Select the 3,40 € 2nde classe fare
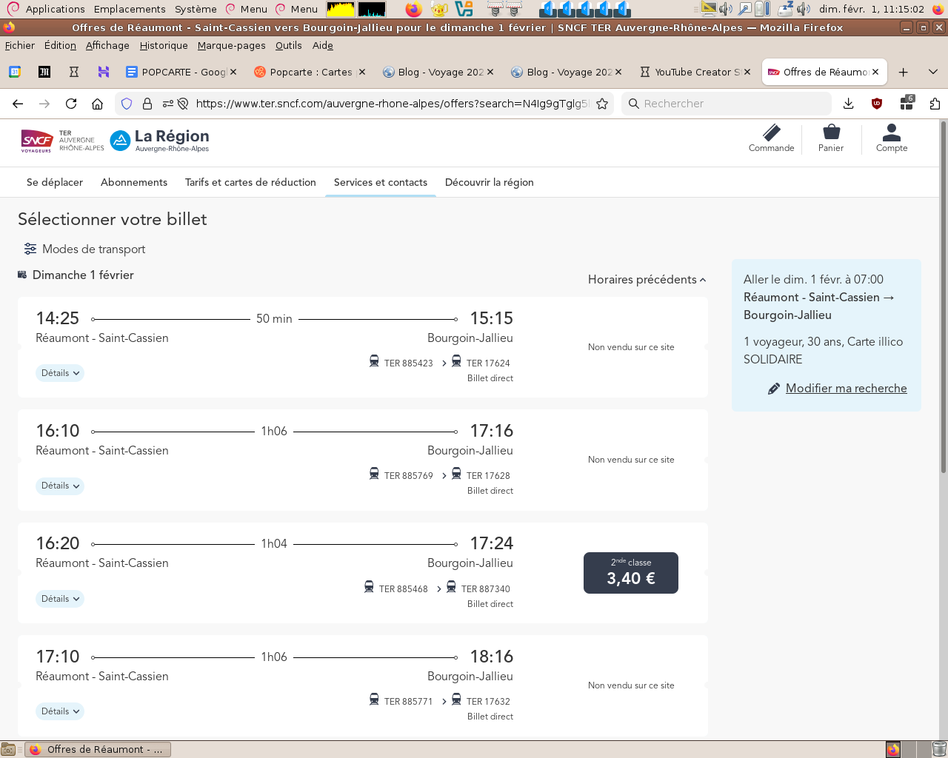The image size is (948, 758). pyautogui.click(x=630, y=573)
